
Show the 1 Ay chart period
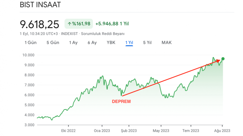click(x=73, y=43)
